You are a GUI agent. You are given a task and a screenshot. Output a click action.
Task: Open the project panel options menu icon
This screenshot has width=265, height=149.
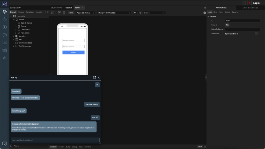click(47, 12)
